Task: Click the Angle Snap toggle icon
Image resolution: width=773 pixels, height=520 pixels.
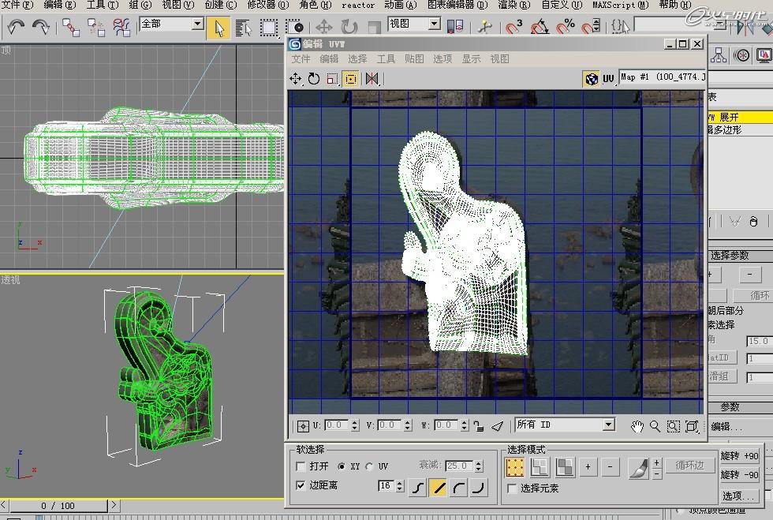Action: [540, 26]
